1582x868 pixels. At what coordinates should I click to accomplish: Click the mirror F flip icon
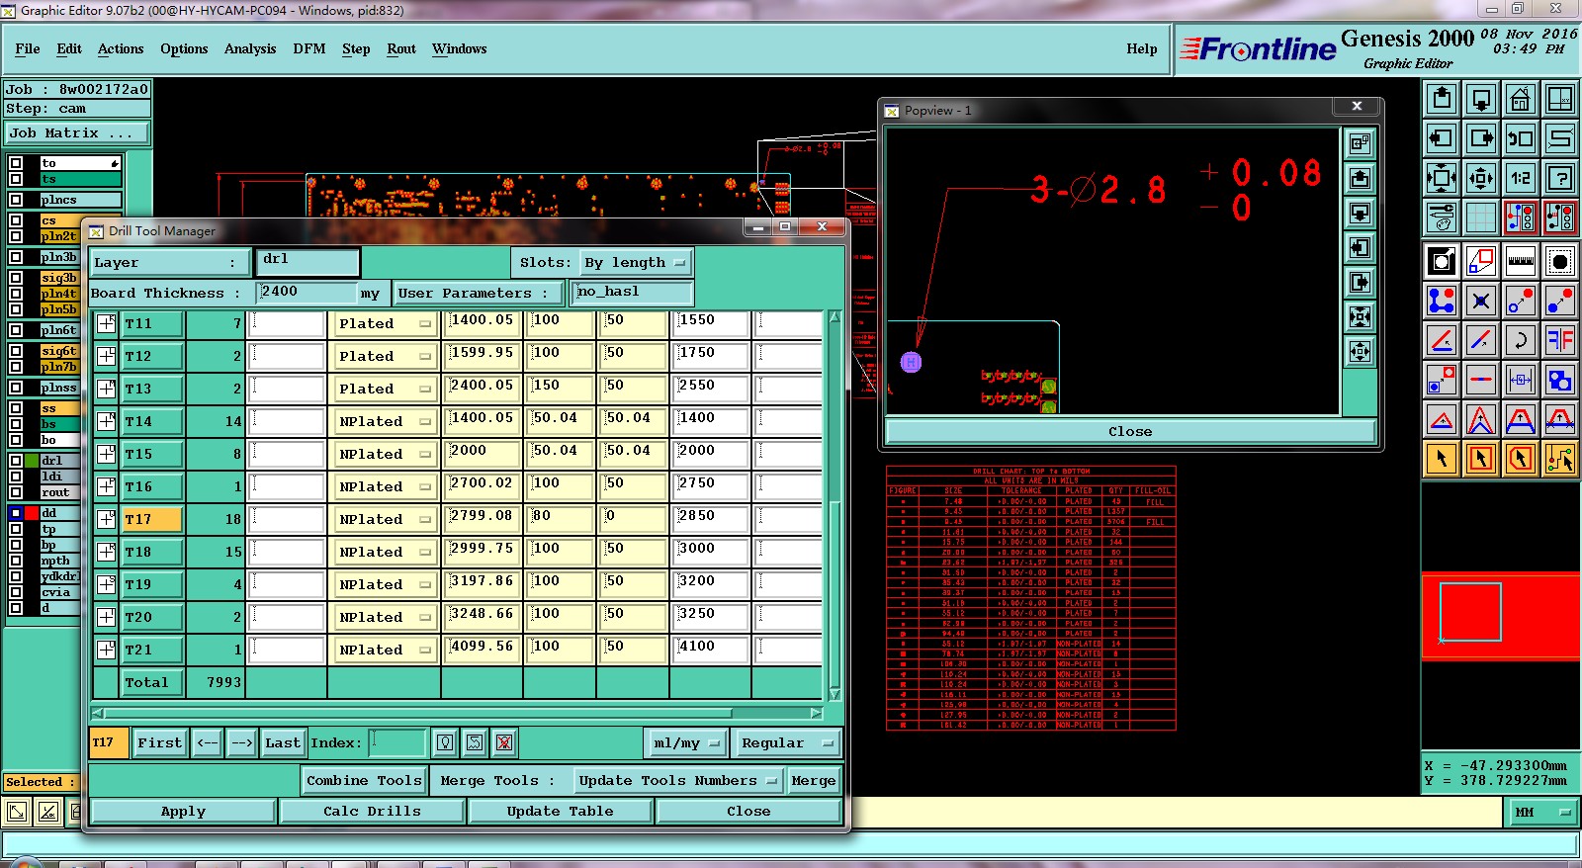tap(1559, 341)
